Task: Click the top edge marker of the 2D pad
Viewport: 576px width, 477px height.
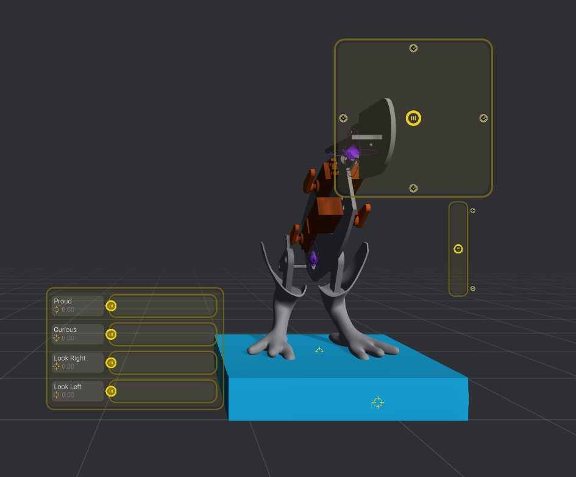Action: pos(413,48)
